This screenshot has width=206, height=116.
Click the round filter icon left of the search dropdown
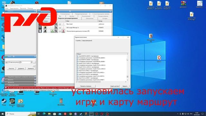click(x=6, y=62)
